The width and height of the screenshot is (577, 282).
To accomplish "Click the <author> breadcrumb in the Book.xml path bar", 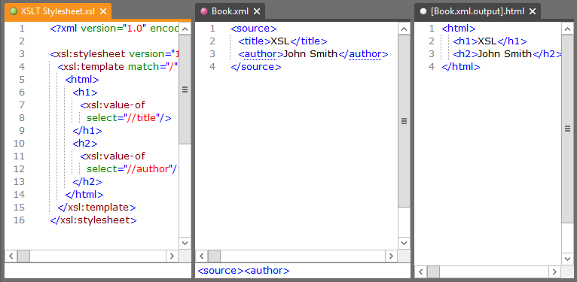I will (267, 271).
